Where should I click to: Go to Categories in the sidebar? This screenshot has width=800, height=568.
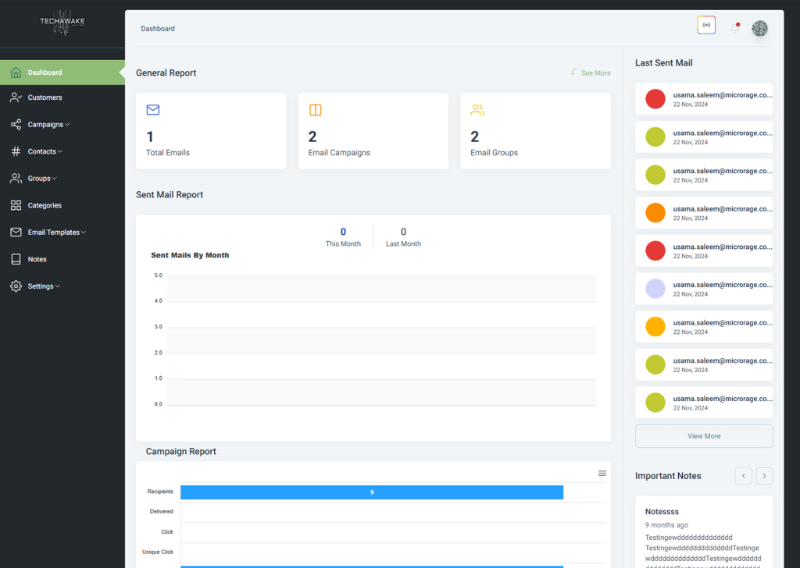pyautogui.click(x=45, y=205)
